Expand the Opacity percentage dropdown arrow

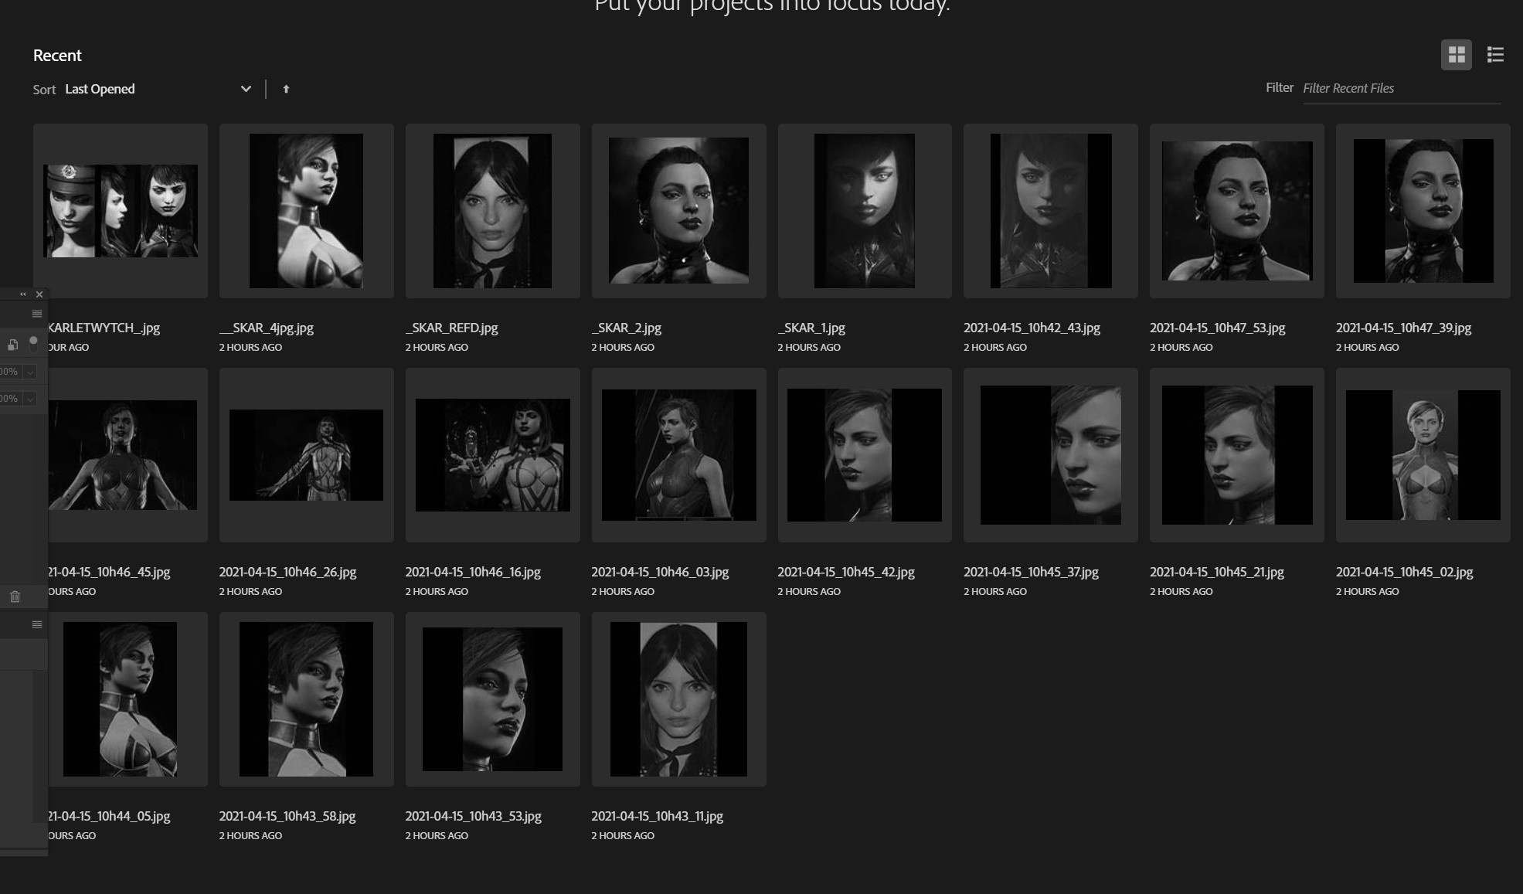[x=30, y=372]
